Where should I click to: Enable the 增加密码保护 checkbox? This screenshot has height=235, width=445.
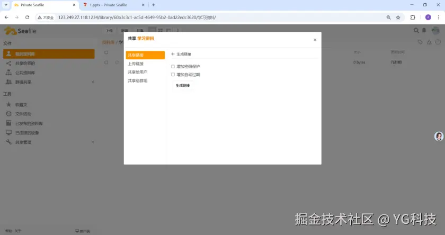coord(173,66)
